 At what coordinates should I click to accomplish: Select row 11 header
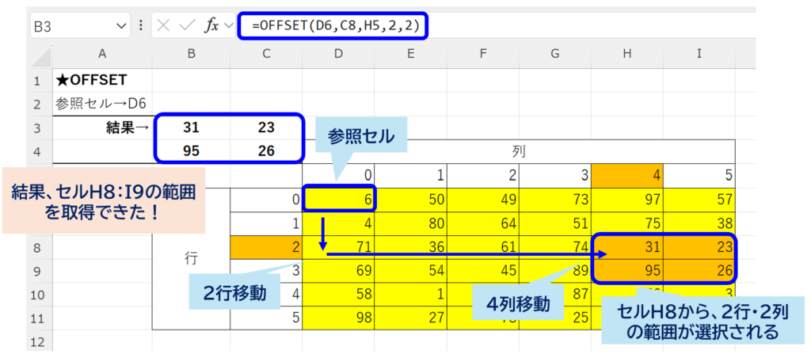coord(36,318)
